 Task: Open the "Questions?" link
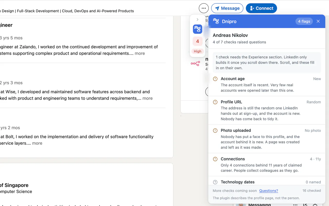269,191
